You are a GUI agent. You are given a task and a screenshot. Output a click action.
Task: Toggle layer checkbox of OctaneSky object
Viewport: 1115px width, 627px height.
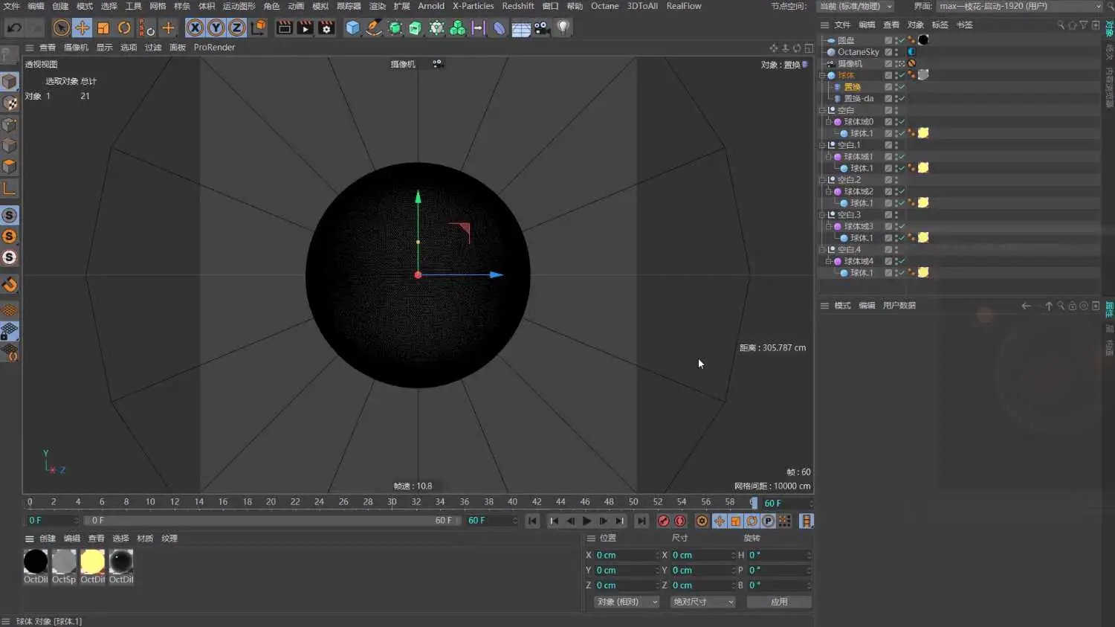coord(888,52)
